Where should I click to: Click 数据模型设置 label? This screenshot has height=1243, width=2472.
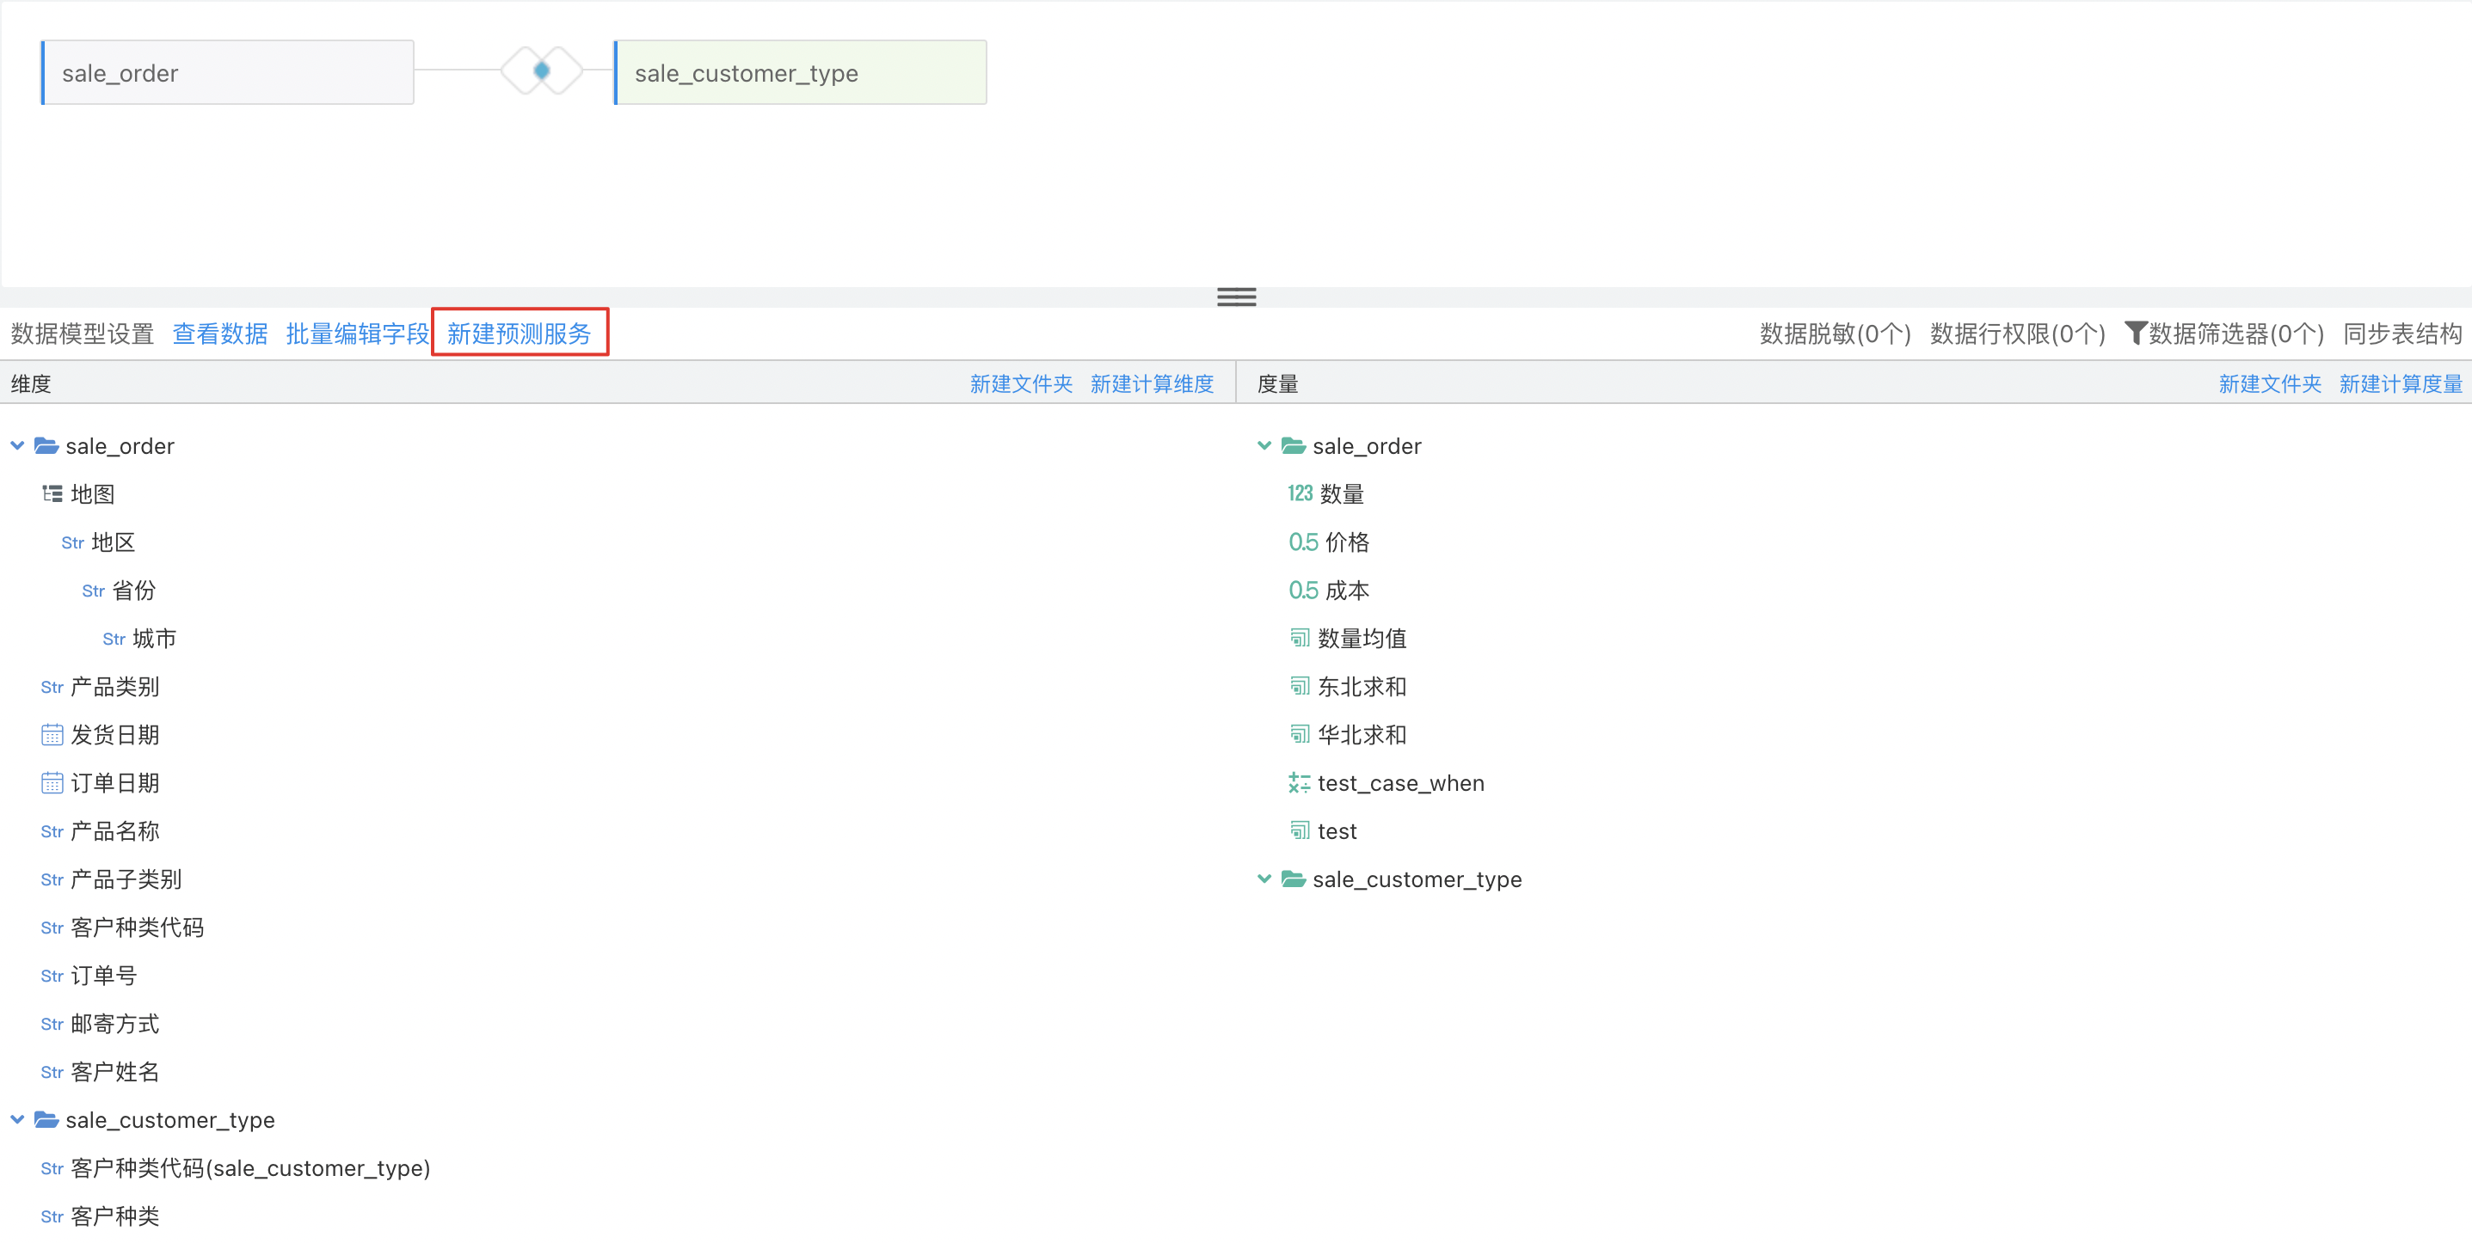[83, 334]
